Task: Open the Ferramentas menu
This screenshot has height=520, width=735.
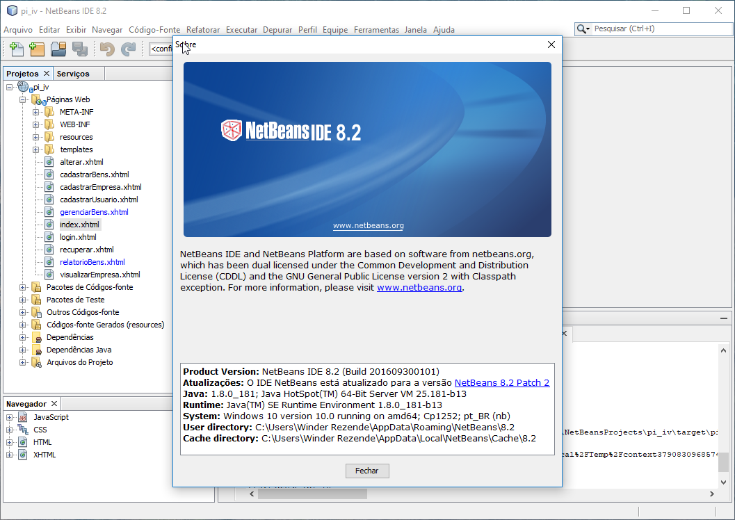Action: coord(376,29)
